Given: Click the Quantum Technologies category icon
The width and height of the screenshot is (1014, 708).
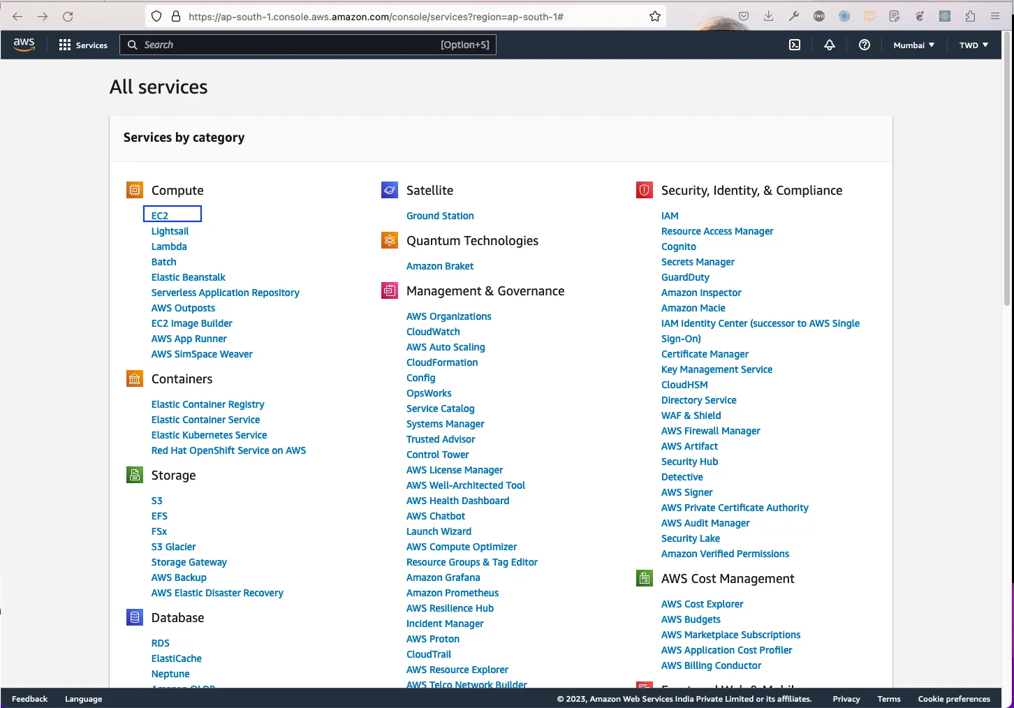Looking at the screenshot, I should pyautogui.click(x=390, y=240).
